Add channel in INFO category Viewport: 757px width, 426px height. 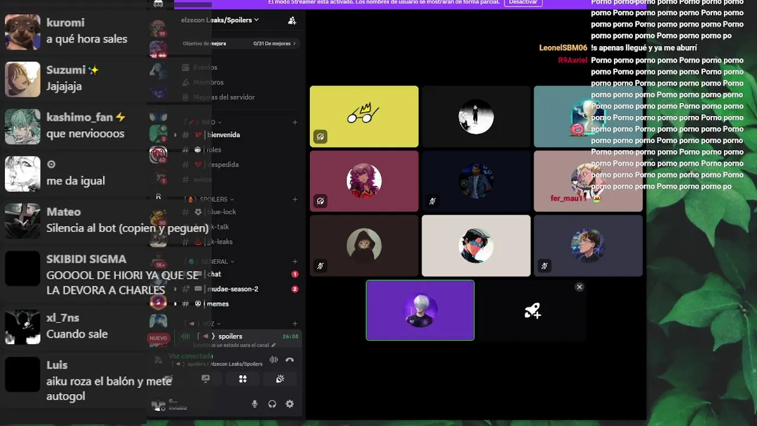295,122
